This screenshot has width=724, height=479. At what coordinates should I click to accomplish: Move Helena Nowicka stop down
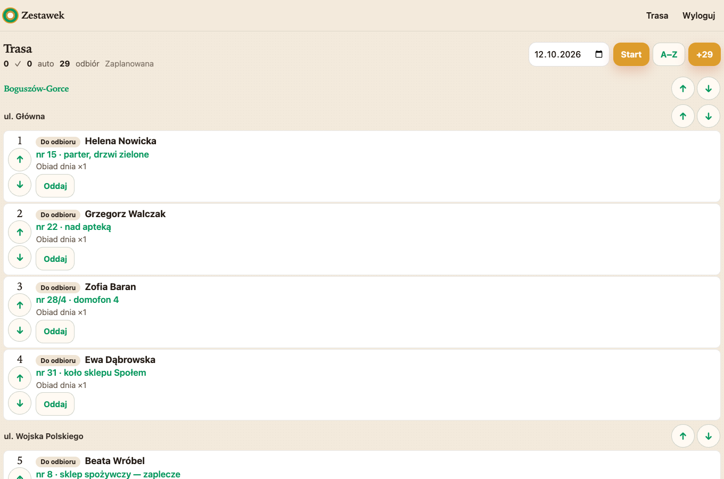20,185
